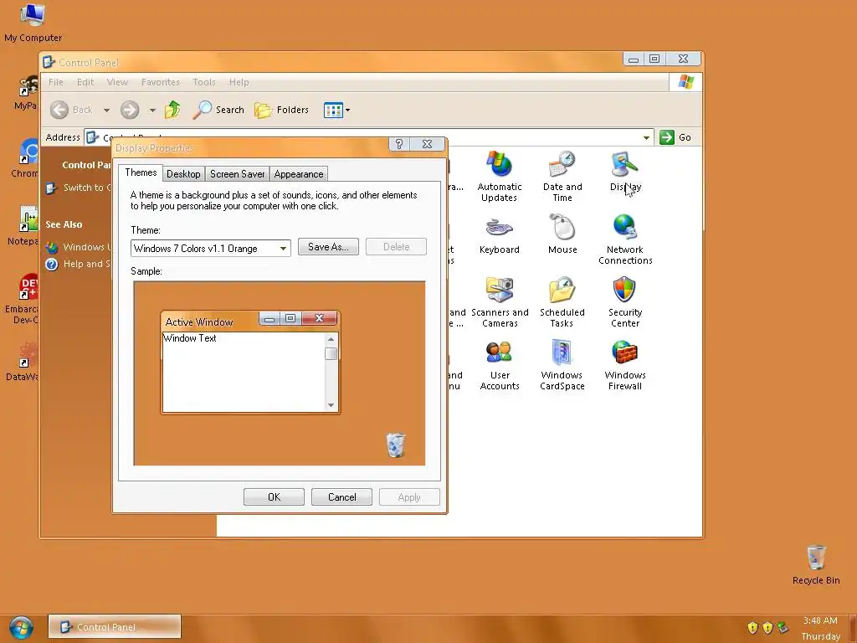Click the Save As... button
Image resolution: width=857 pixels, height=643 pixels.
pyautogui.click(x=328, y=247)
